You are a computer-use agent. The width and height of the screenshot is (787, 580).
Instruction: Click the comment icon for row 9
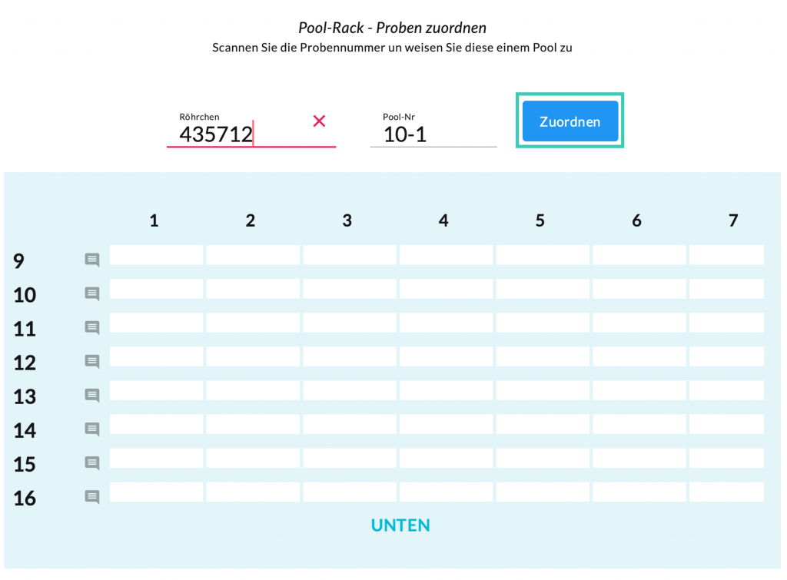click(92, 260)
